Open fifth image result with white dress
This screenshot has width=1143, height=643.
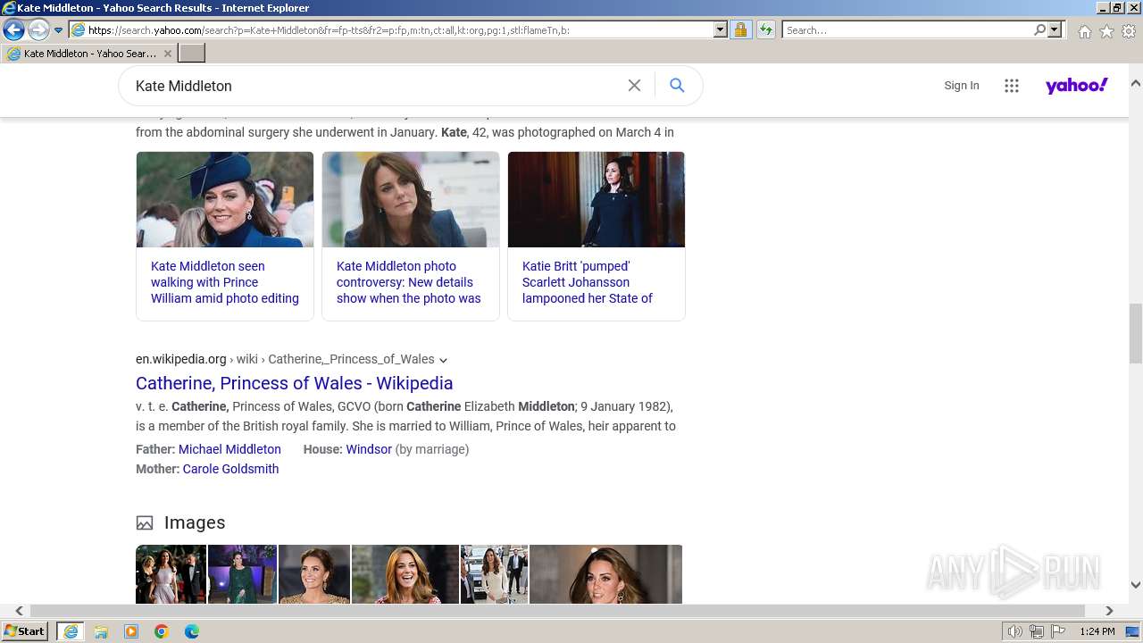point(494,574)
